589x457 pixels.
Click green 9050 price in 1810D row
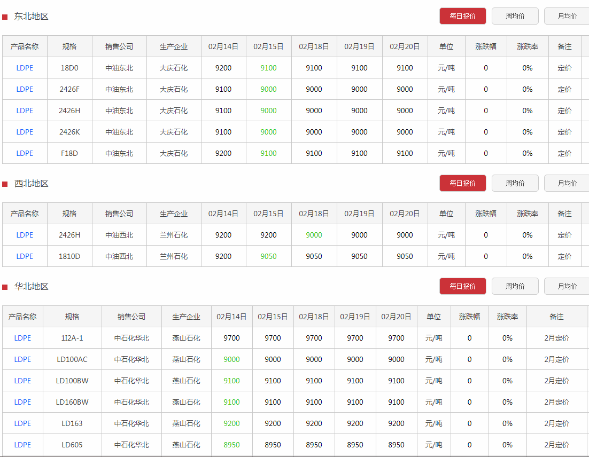[268, 256]
